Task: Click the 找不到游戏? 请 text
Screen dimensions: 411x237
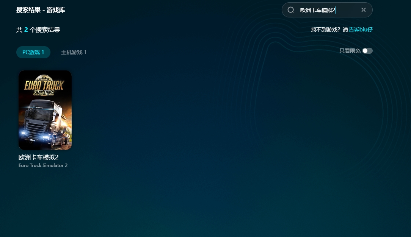Action: [x=329, y=30]
